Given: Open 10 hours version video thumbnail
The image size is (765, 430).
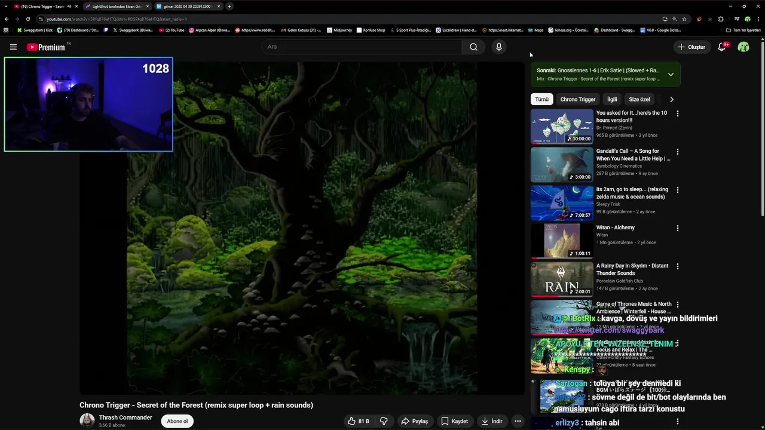Looking at the screenshot, I should 562,126.
